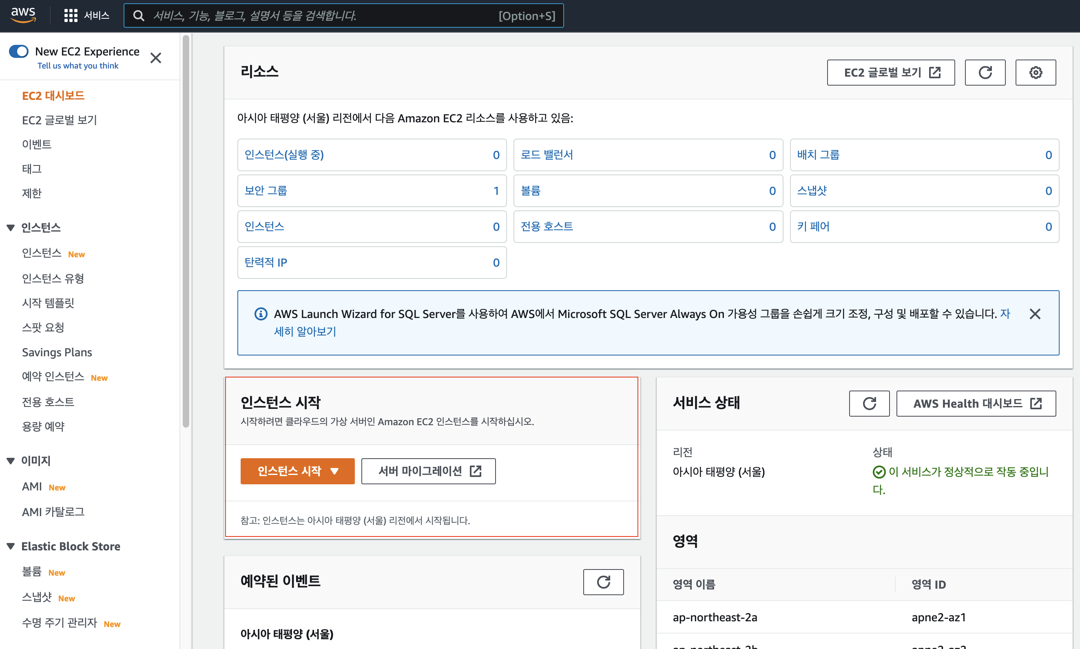Image resolution: width=1080 pixels, height=649 pixels.
Task: Dismiss the SQL Server Launch Wizard banner
Action: point(1034,314)
